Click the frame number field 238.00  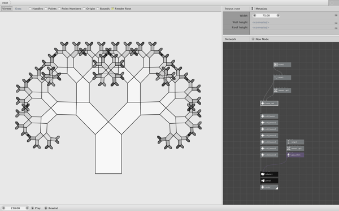pos(15,208)
